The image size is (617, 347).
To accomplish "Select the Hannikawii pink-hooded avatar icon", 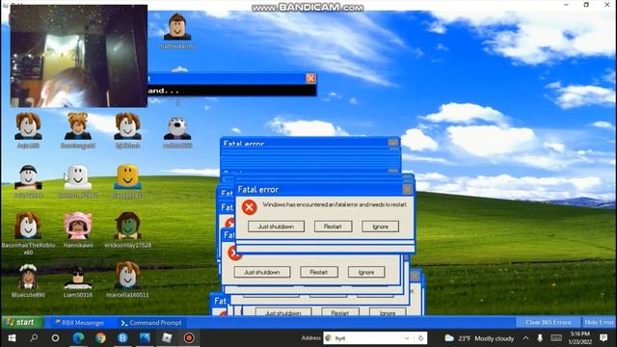I will pos(78,226).
